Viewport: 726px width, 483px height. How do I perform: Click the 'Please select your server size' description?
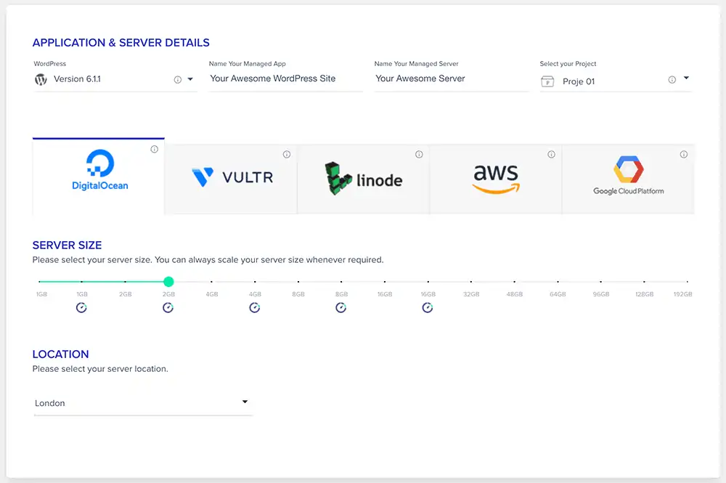tap(208, 260)
